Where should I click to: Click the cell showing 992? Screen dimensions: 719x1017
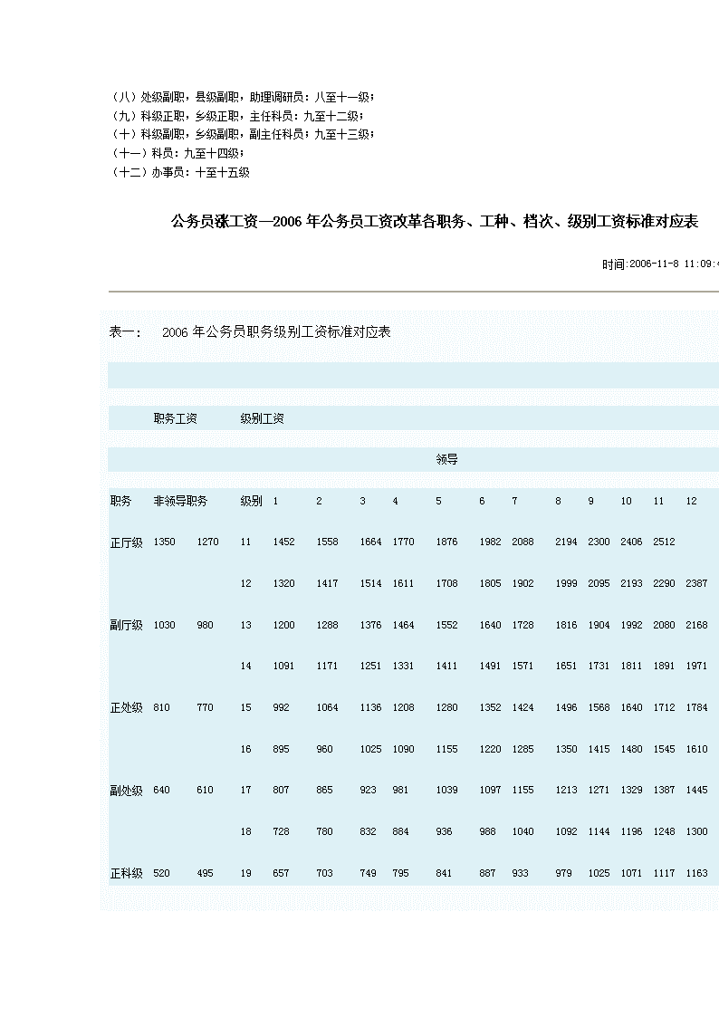pyautogui.click(x=282, y=707)
